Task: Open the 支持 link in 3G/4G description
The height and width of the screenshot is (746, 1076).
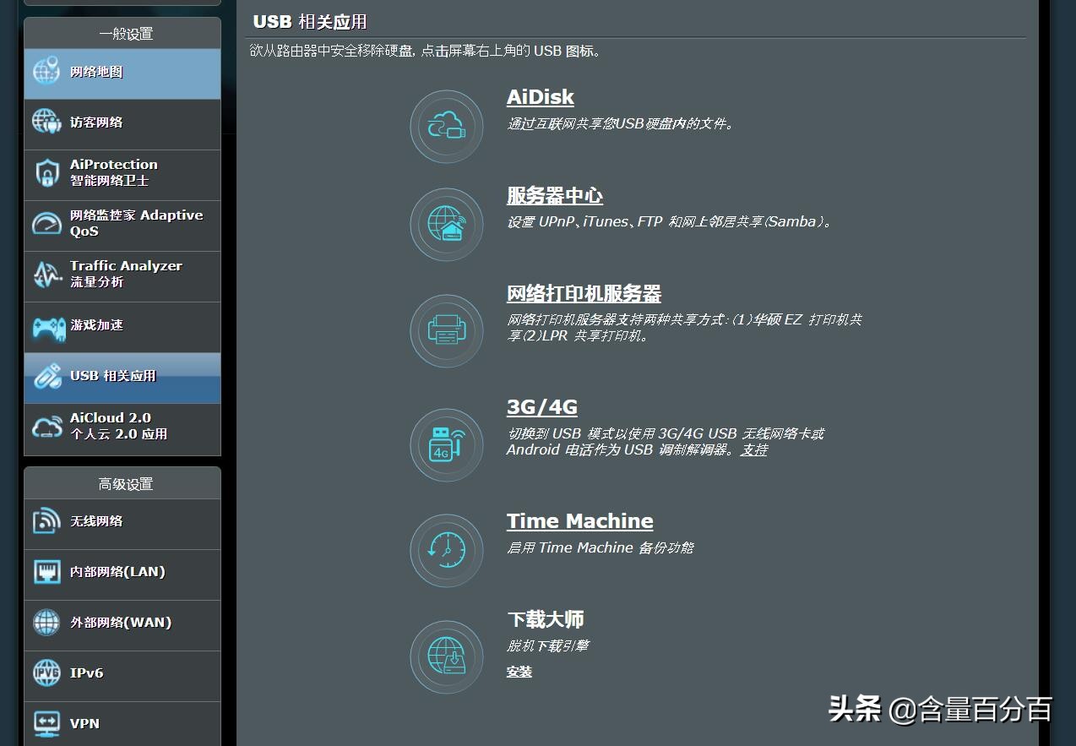Action: pyautogui.click(x=753, y=449)
